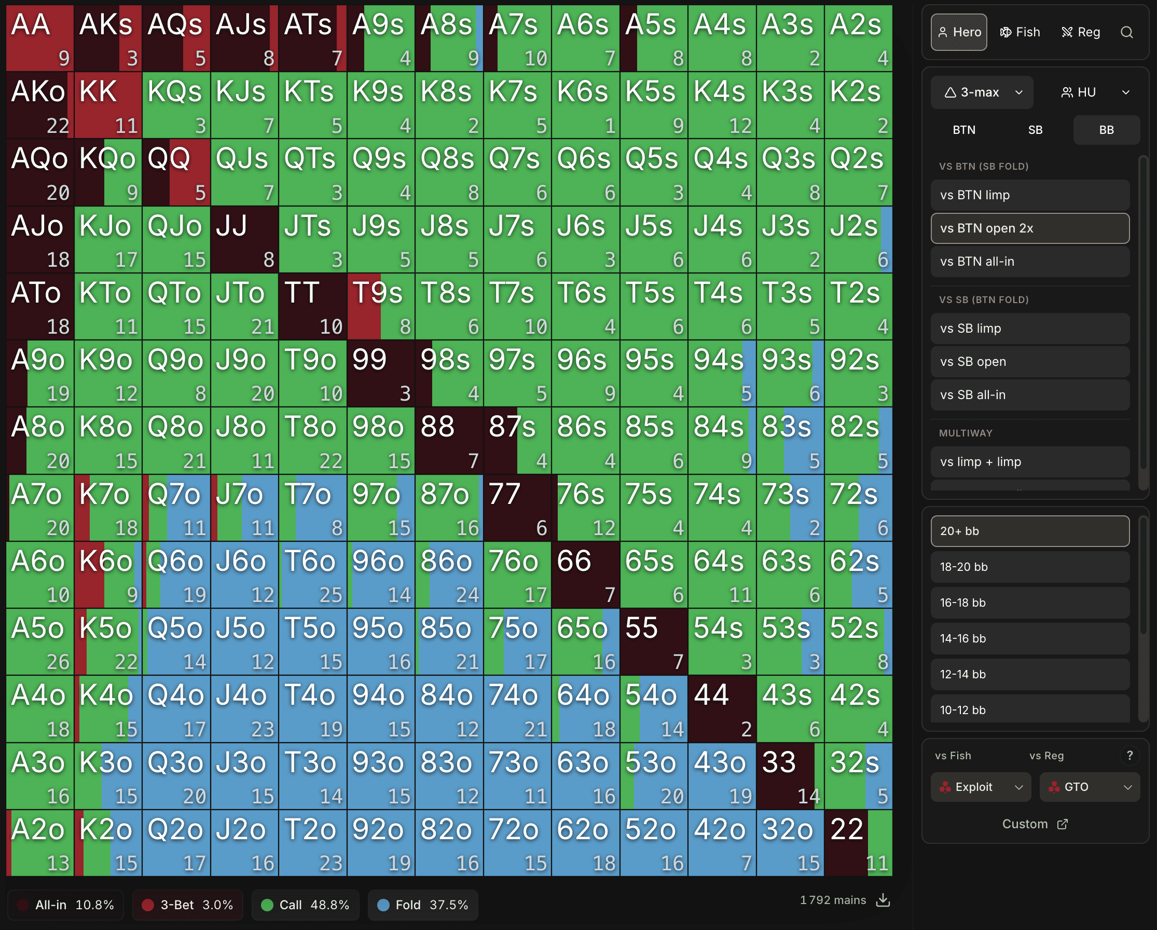Select the 14-16 bb stack depth

(x=1030, y=639)
